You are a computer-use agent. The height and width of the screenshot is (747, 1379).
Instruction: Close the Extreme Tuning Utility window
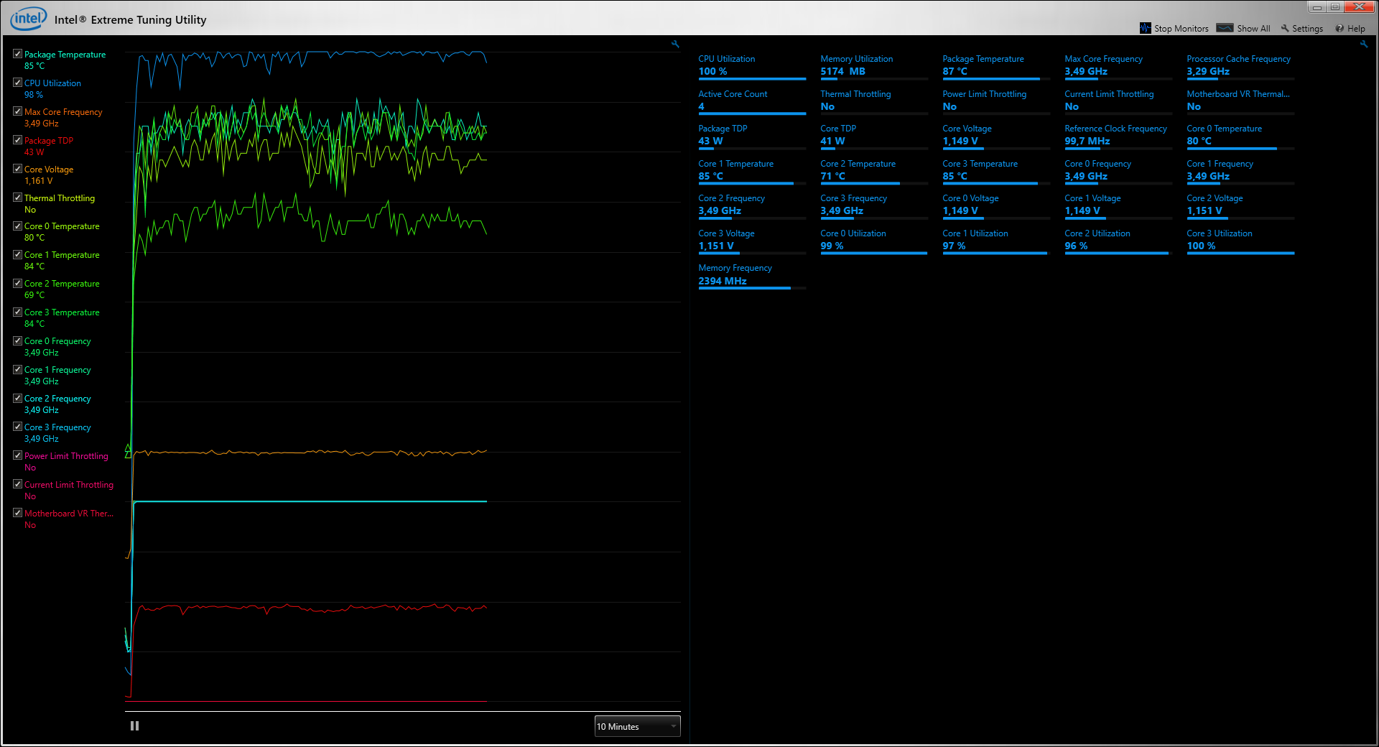point(1360,7)
